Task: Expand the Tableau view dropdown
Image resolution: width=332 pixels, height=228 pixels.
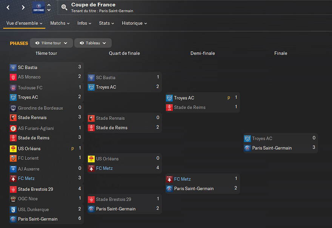Action: pos(93,43)
